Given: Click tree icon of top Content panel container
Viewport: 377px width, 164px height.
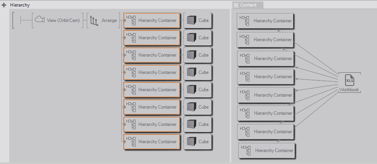Looking at the screenshot, I should click(244, 20).
